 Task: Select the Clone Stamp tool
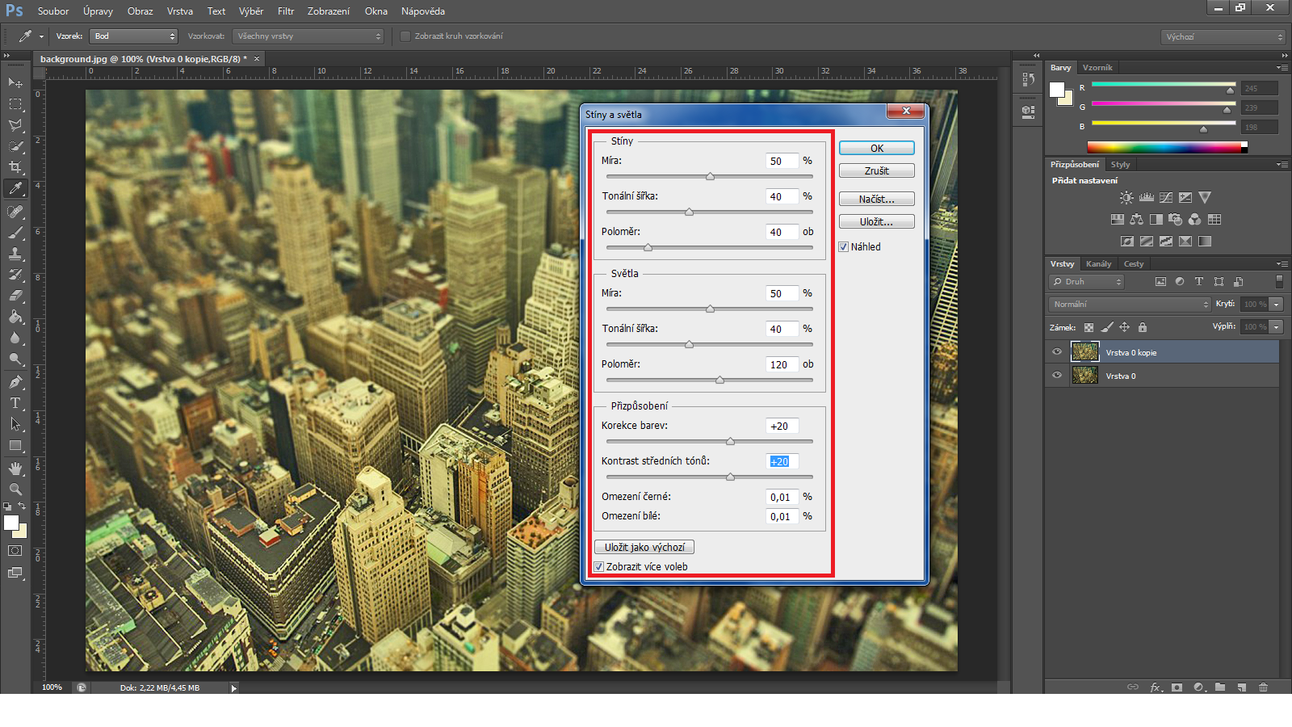pyautogui.click(x=15, y=254)
